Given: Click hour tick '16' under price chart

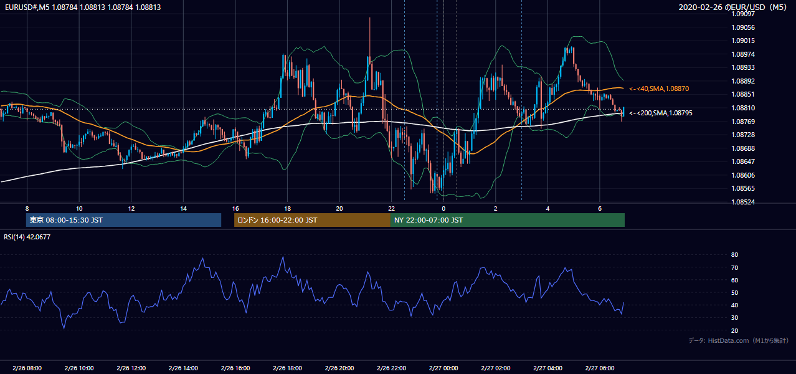Looking at the screenshot, I should 235,208.
